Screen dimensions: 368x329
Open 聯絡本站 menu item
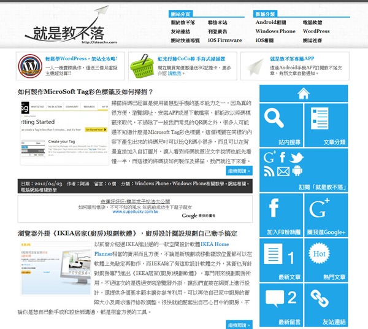[x=218, y=23]
